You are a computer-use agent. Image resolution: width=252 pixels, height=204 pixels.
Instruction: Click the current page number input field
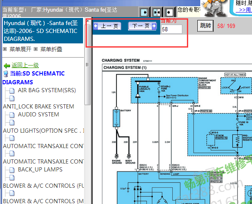coord(171,29)
